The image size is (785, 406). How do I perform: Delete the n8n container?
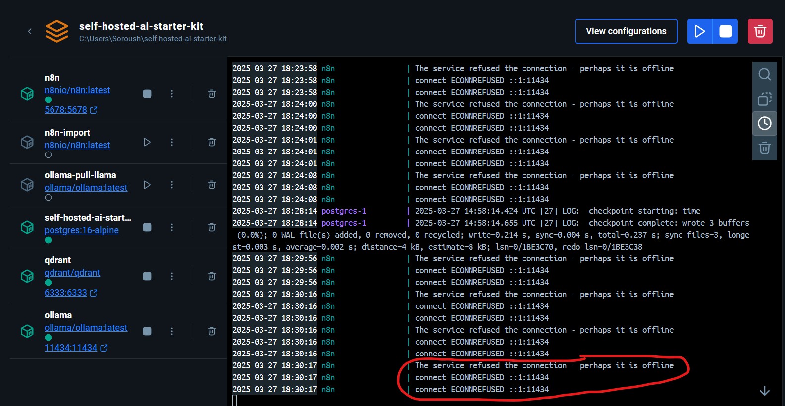coord(212,94)
